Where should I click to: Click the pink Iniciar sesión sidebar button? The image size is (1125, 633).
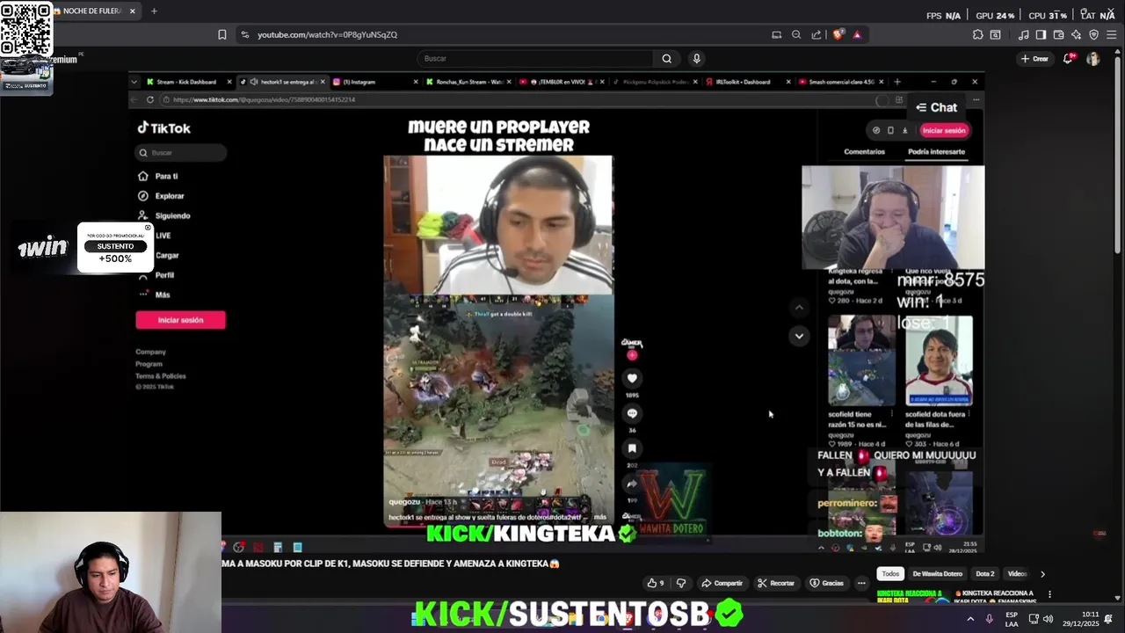[x=180, y=320]
